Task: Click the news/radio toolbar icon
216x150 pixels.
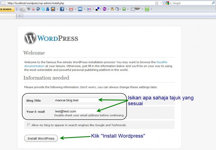Action: [x=22, y=9]
